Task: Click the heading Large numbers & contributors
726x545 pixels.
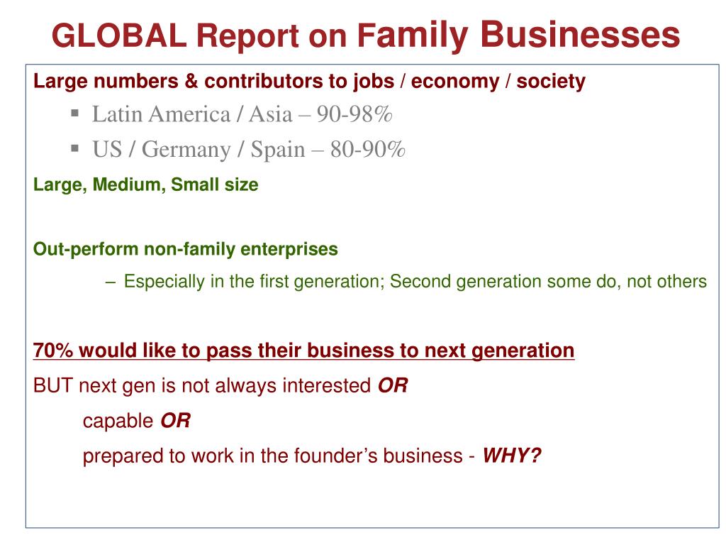Action: click(x=309, y=81)
